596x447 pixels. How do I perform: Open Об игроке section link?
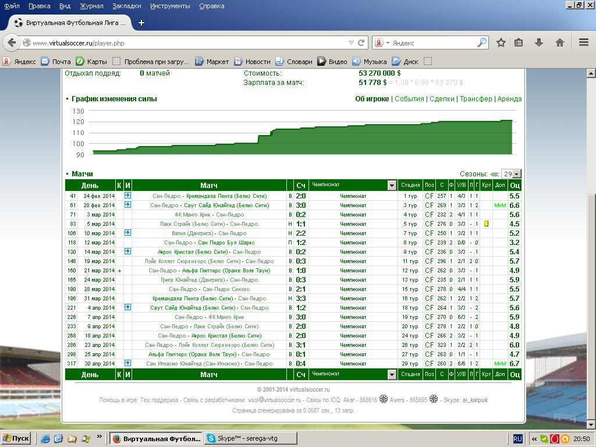pos(372,99)
